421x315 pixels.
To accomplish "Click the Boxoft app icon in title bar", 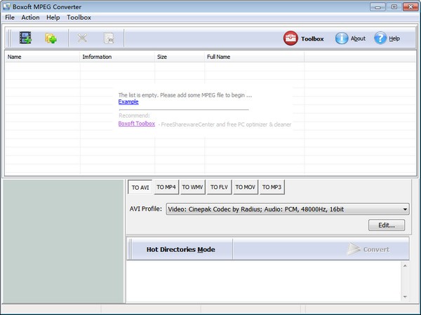I will click(7, 6).
